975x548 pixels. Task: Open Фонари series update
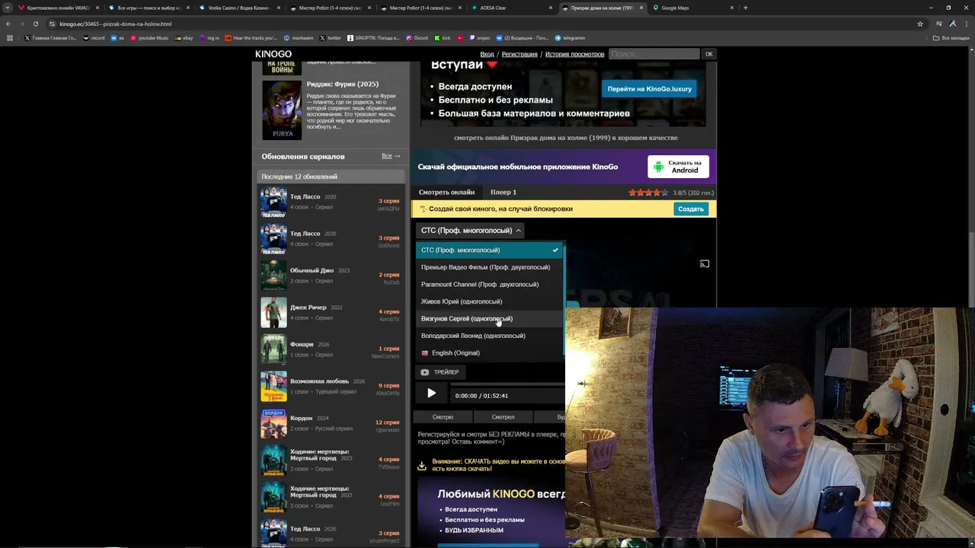331,349
